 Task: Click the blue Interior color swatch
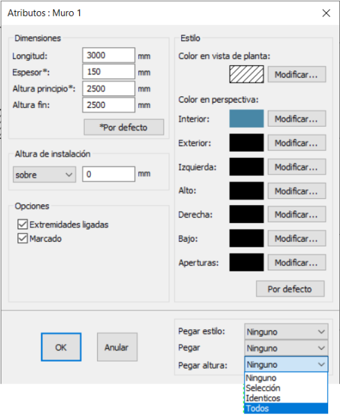point(246,118)
